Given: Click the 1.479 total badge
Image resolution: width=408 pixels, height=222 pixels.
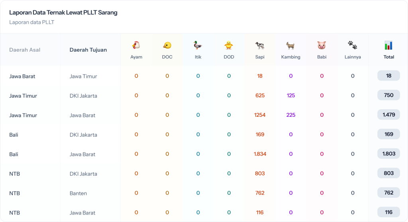Looking at the screenshot, I should coord(388,115).
